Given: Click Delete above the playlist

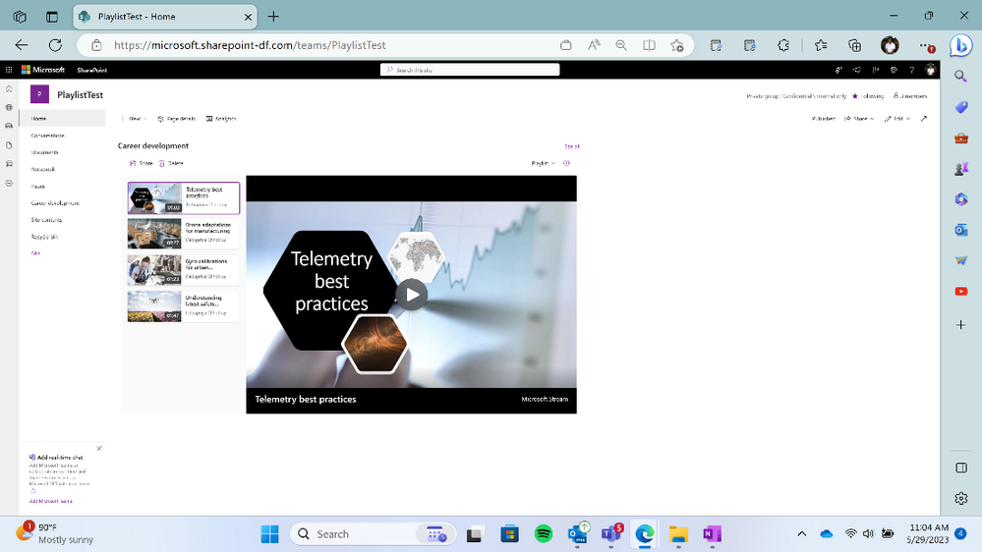Looking at the screenshot, I should tap(171, 163).
